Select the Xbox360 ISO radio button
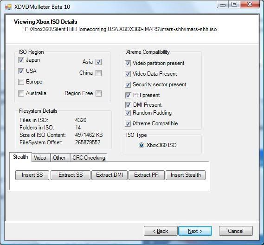The image size is (264, 245). pos(141,145)
